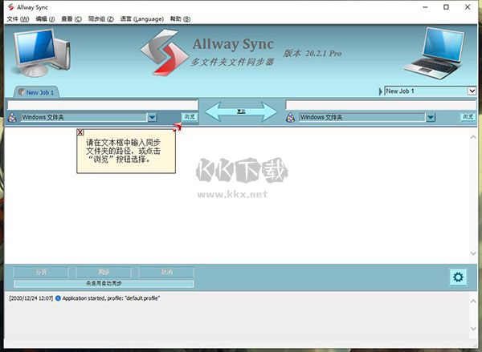Click the 未启用自动同步 auto-sync bar

coord(104,284)
